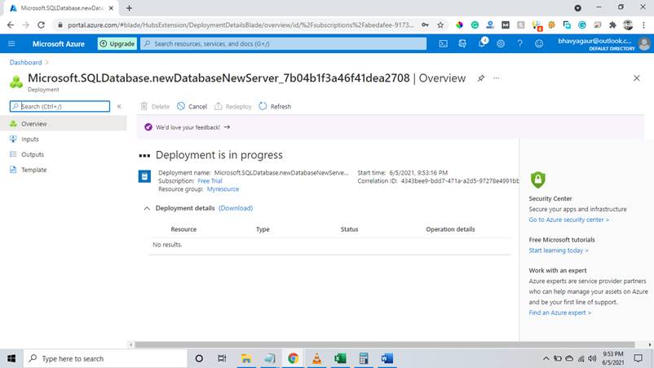Collapse the Deployment details section
Image resolution: width=654 pixels, height=368 pixels.
[x=147, y=208]
